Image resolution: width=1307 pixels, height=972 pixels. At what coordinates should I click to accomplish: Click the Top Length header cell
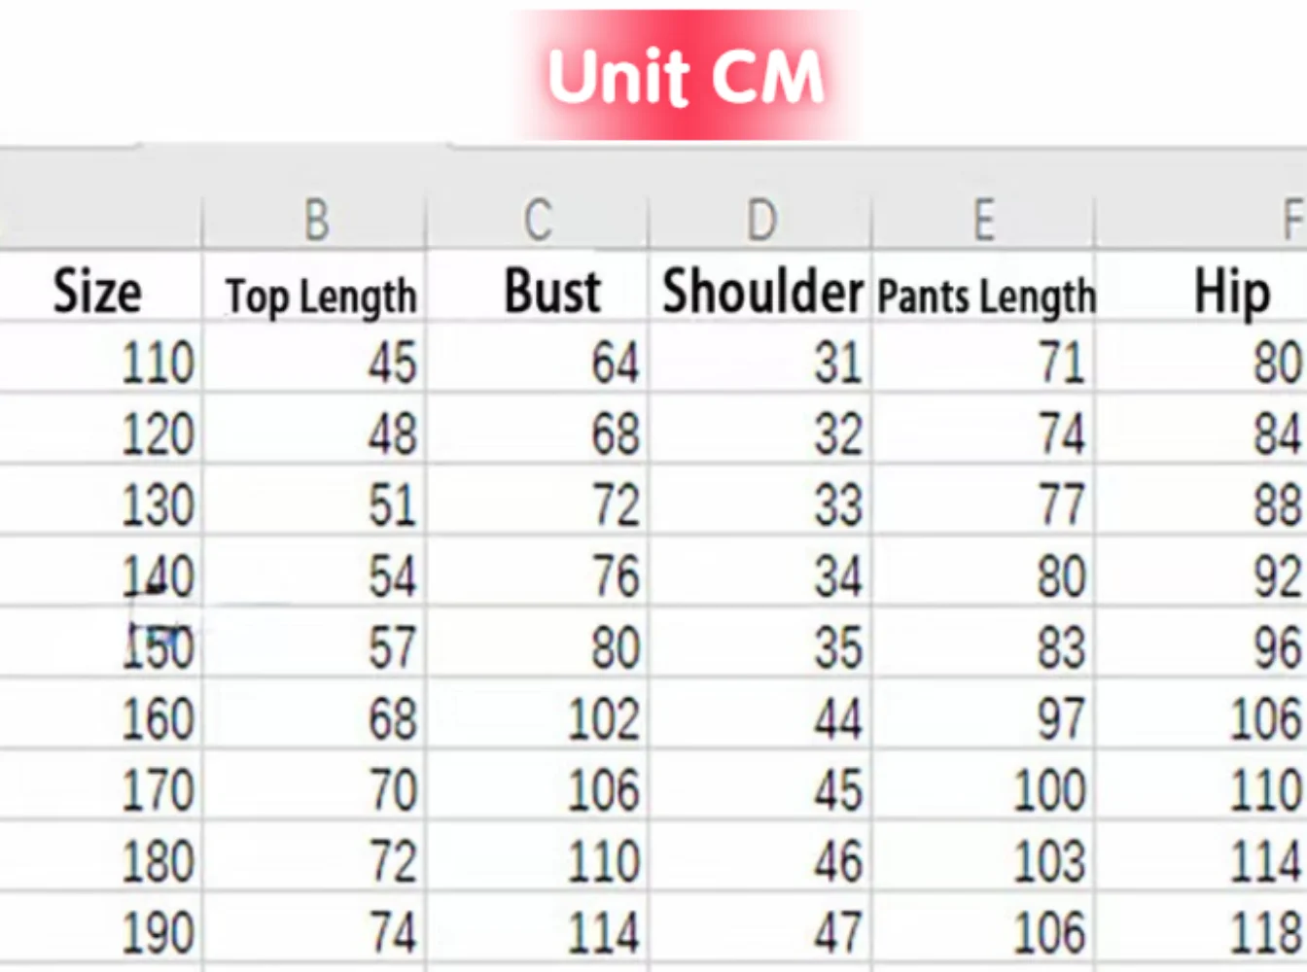(320, 295)
